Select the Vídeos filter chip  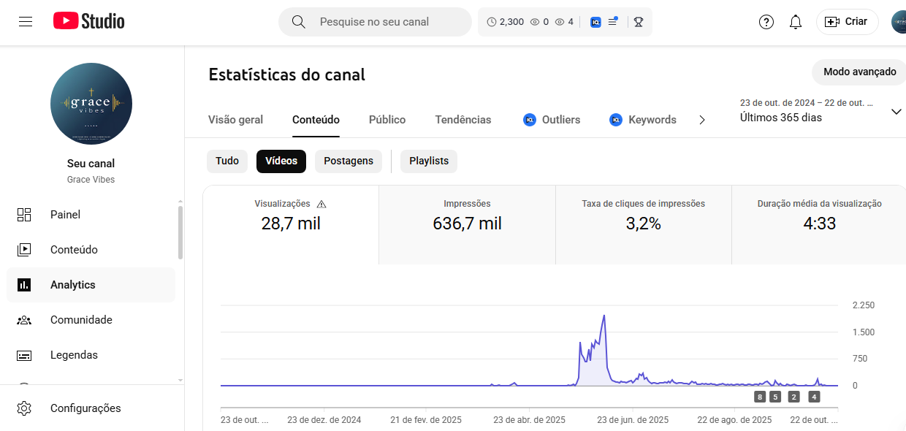click(281, 161)
